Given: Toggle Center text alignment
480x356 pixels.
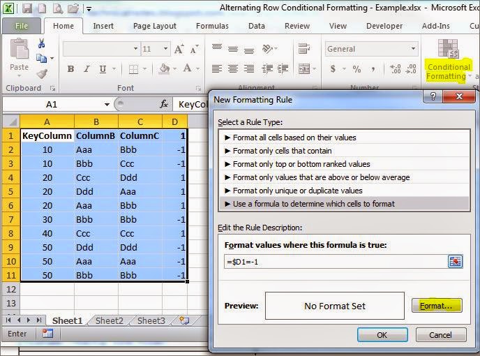Looking at the screenshot, I should tap(233, 68).
